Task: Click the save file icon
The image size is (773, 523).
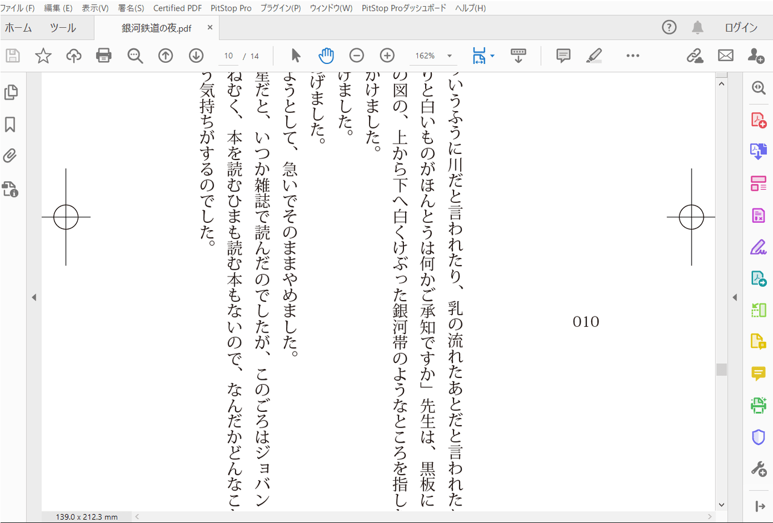Action: click(13, 56)
